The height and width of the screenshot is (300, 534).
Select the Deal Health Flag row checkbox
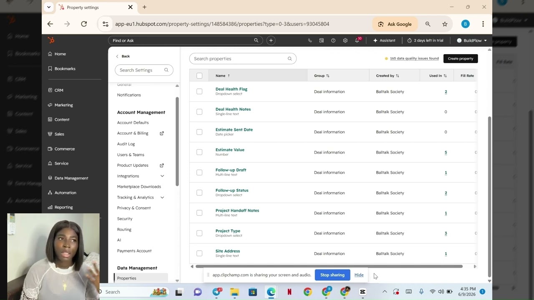click(199, 91)
